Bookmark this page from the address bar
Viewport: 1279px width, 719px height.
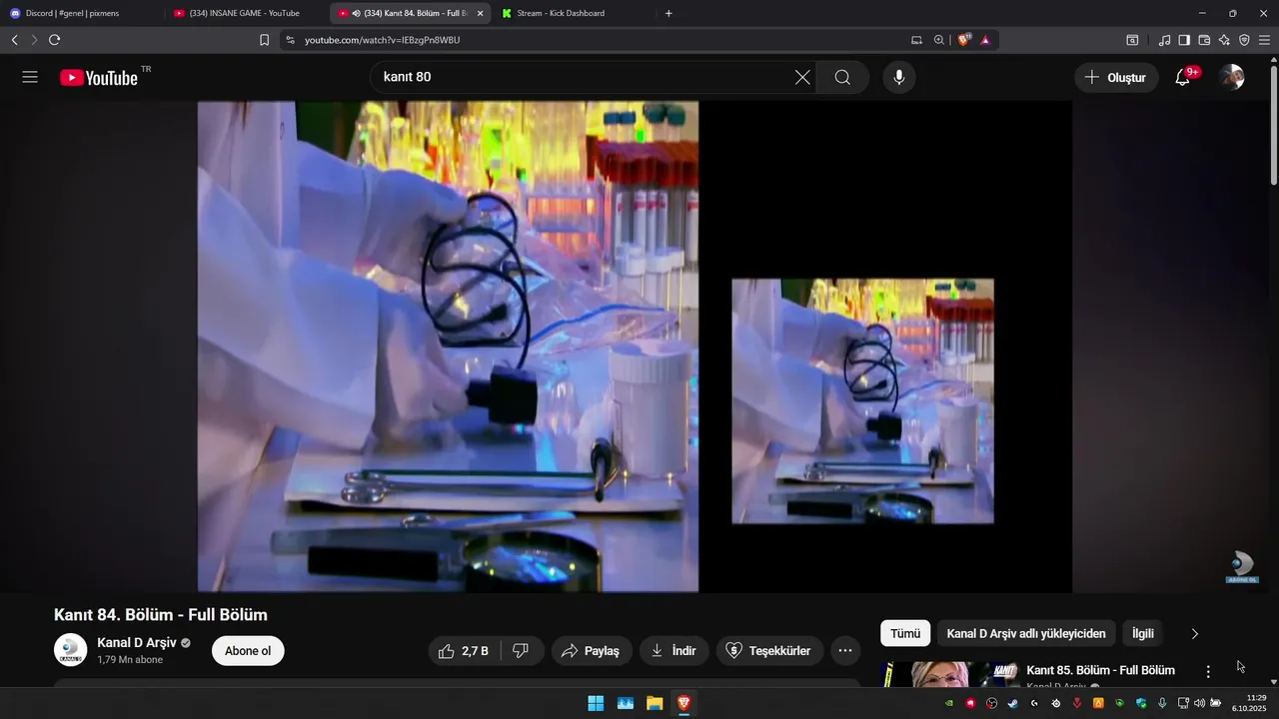pos(264,40)
